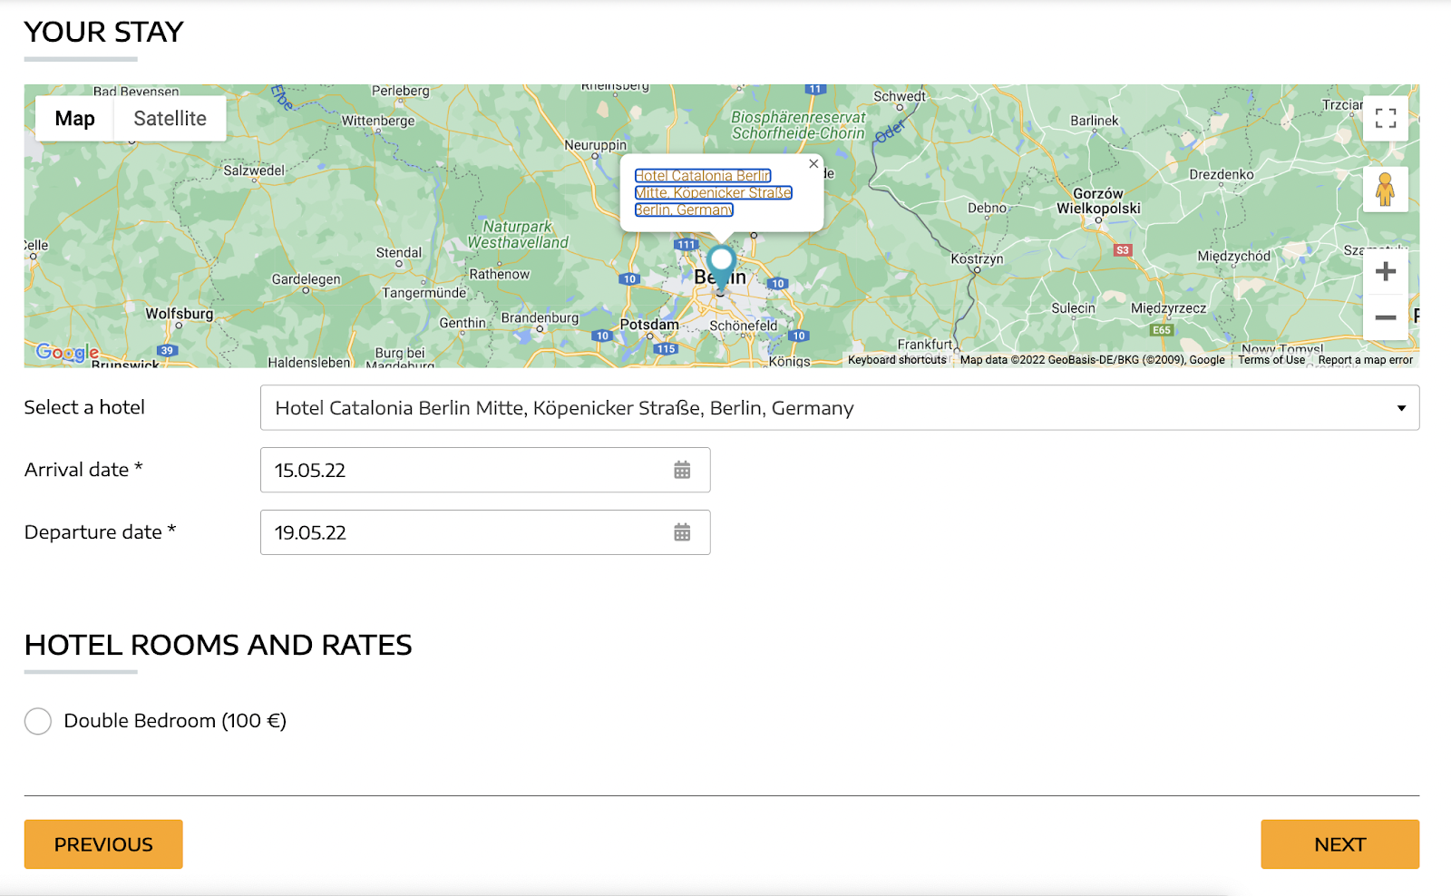Zoom out on the map
Screen dimensions: 1451x896
click(x=1385, y=317)
